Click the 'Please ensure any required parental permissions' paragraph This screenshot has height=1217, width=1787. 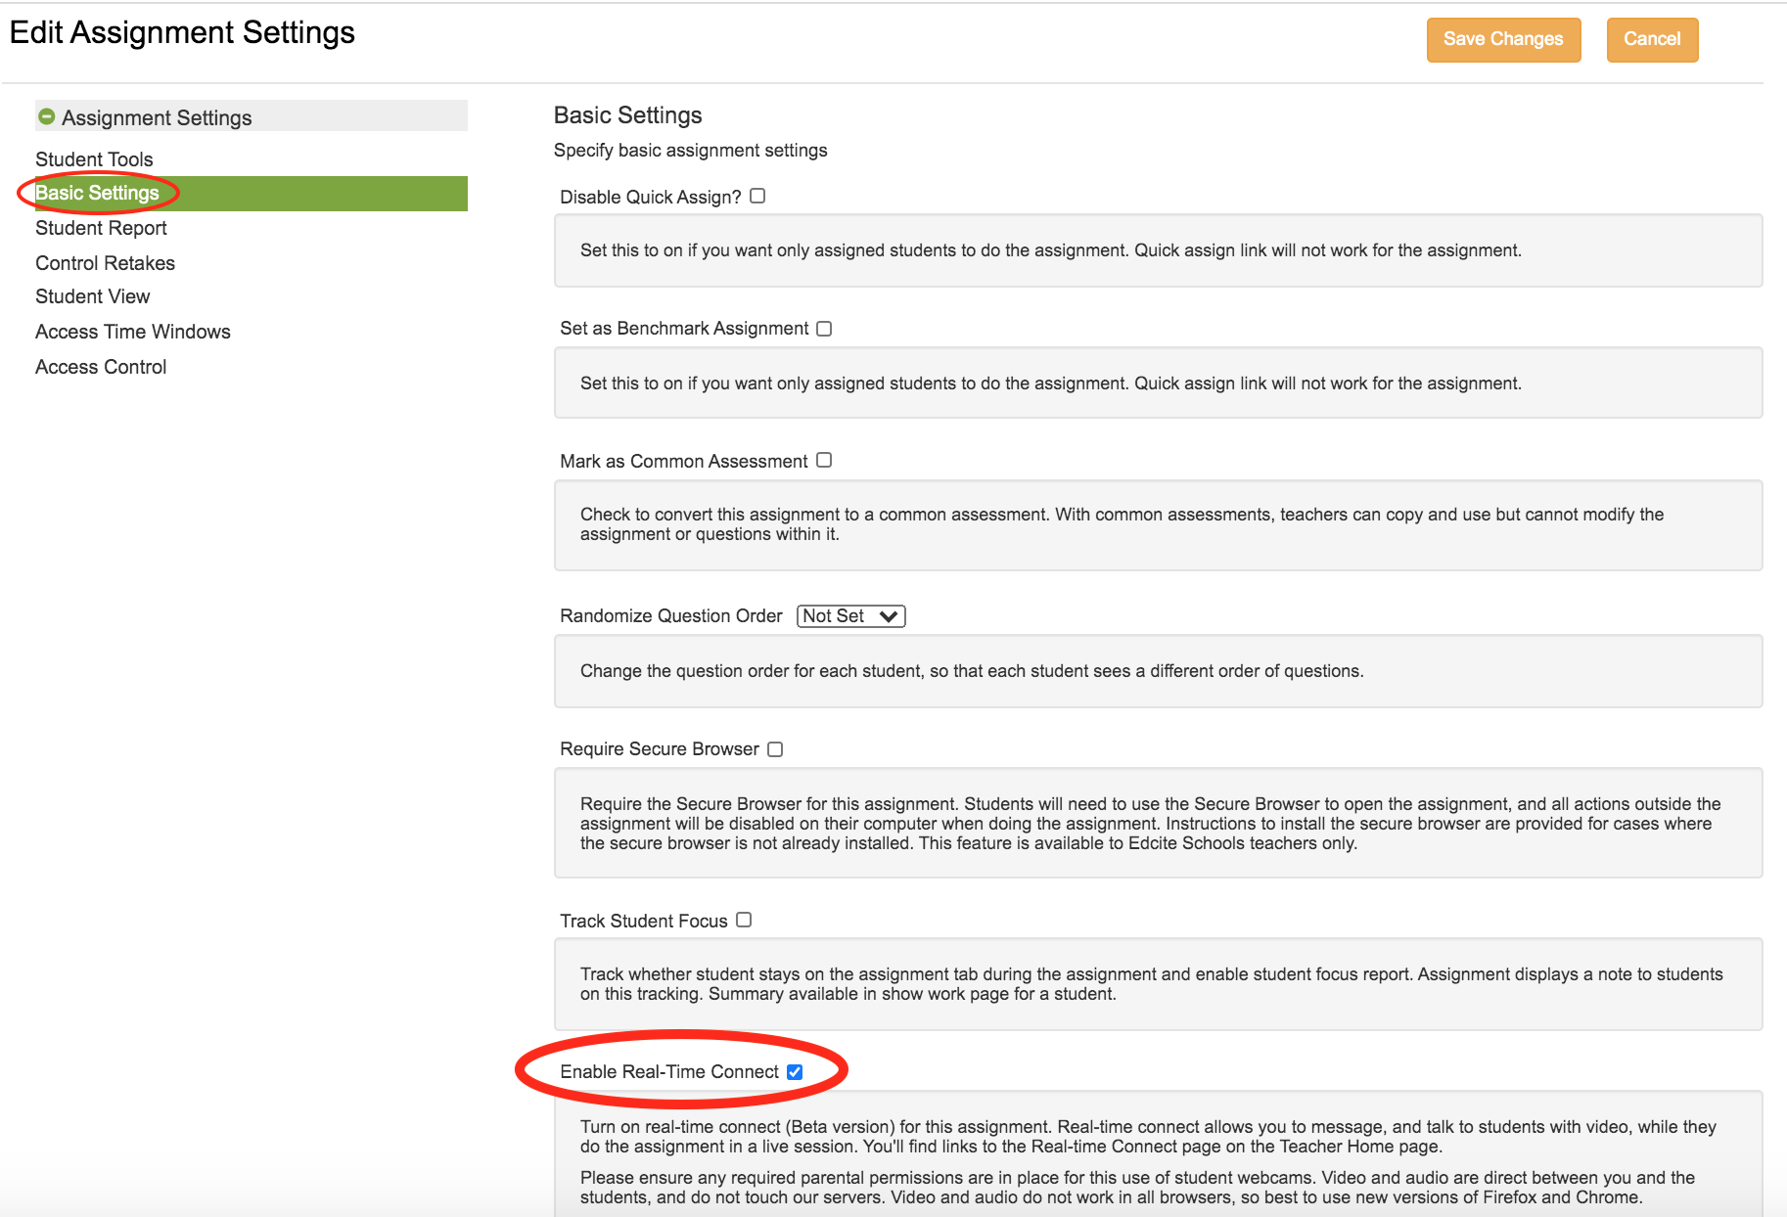[x=1137, y=1188]
